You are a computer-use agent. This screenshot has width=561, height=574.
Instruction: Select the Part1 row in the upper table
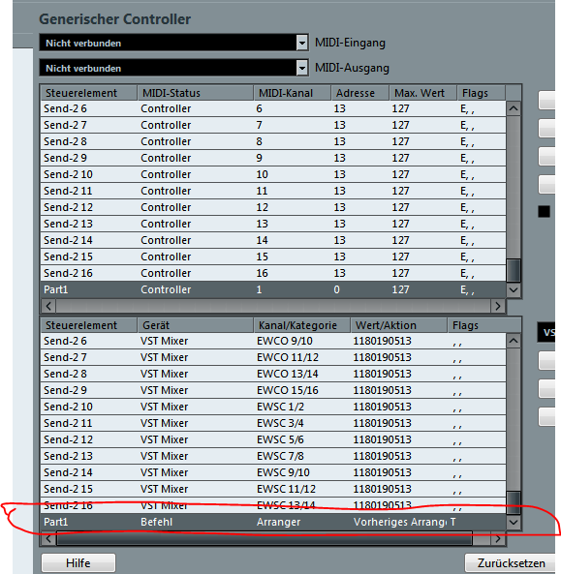tap(273, 289)
